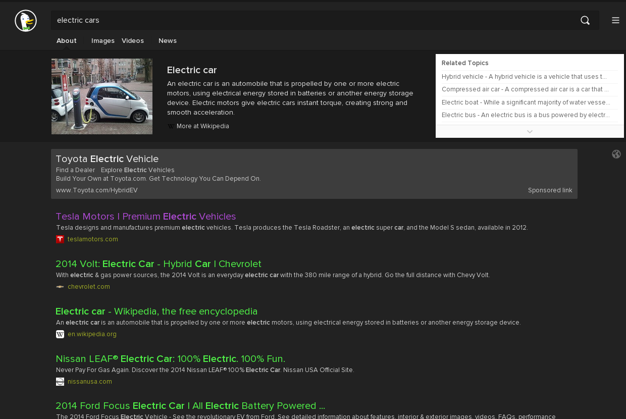The height and width of the screenshot is (419, 626).
Task: Open the 2014 Volt Chevrolet result title
Action: pyautogui.click(x=159, y=264)
